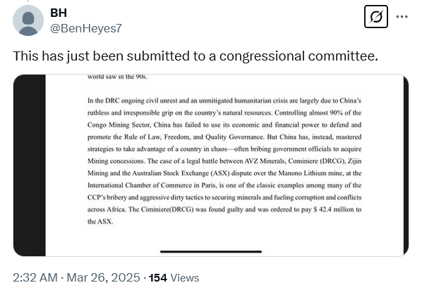This screenshot has height=290, width=422.
Task: Select the tweet text about congressional committee
Action: click(195, 56)
